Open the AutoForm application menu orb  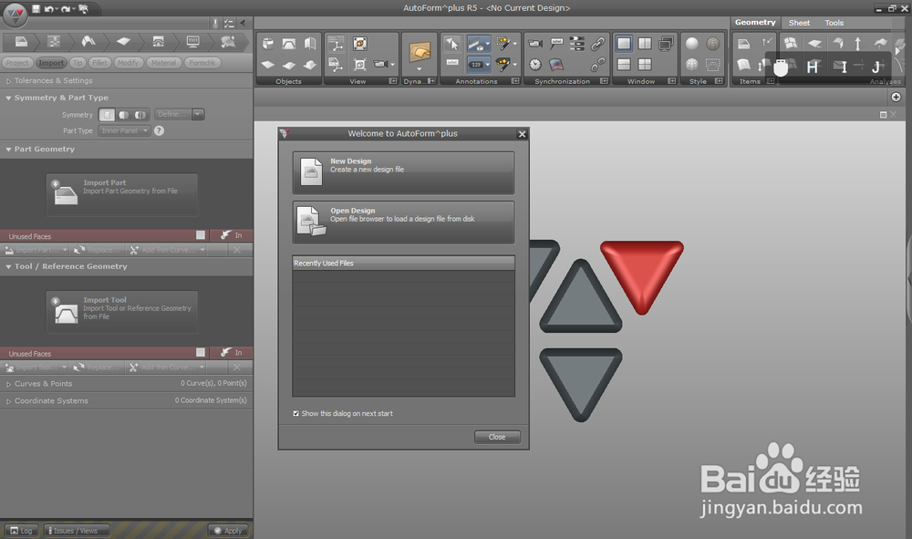[x=16, y=14]
